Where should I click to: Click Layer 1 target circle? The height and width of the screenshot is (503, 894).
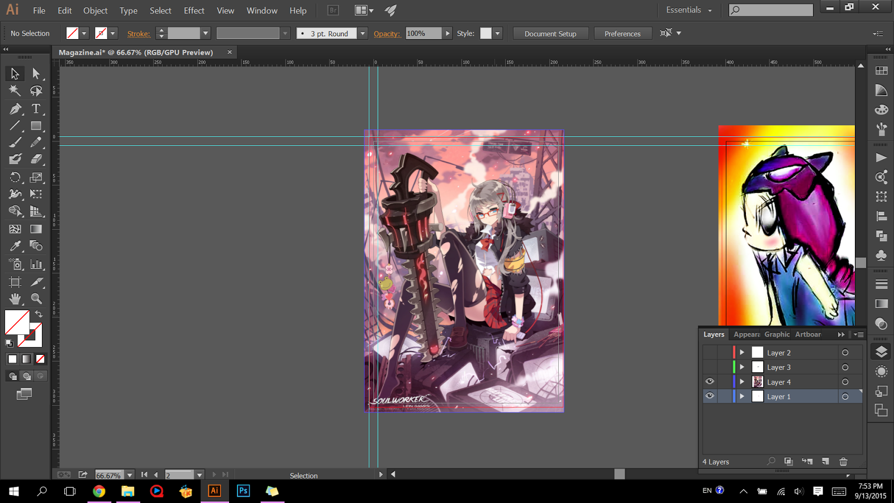point(845,396)
